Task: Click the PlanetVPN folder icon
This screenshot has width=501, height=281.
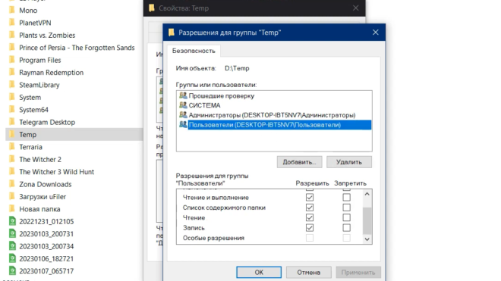Action: (12, 23)
